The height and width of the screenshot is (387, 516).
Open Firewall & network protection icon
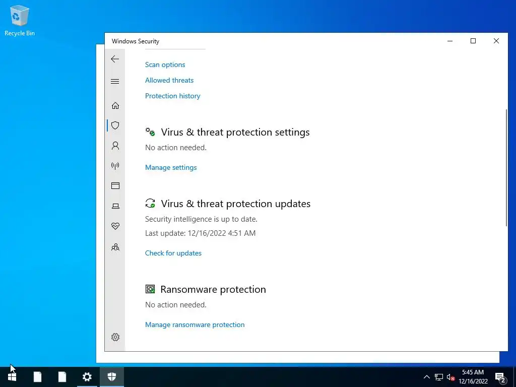coord(115,166)
